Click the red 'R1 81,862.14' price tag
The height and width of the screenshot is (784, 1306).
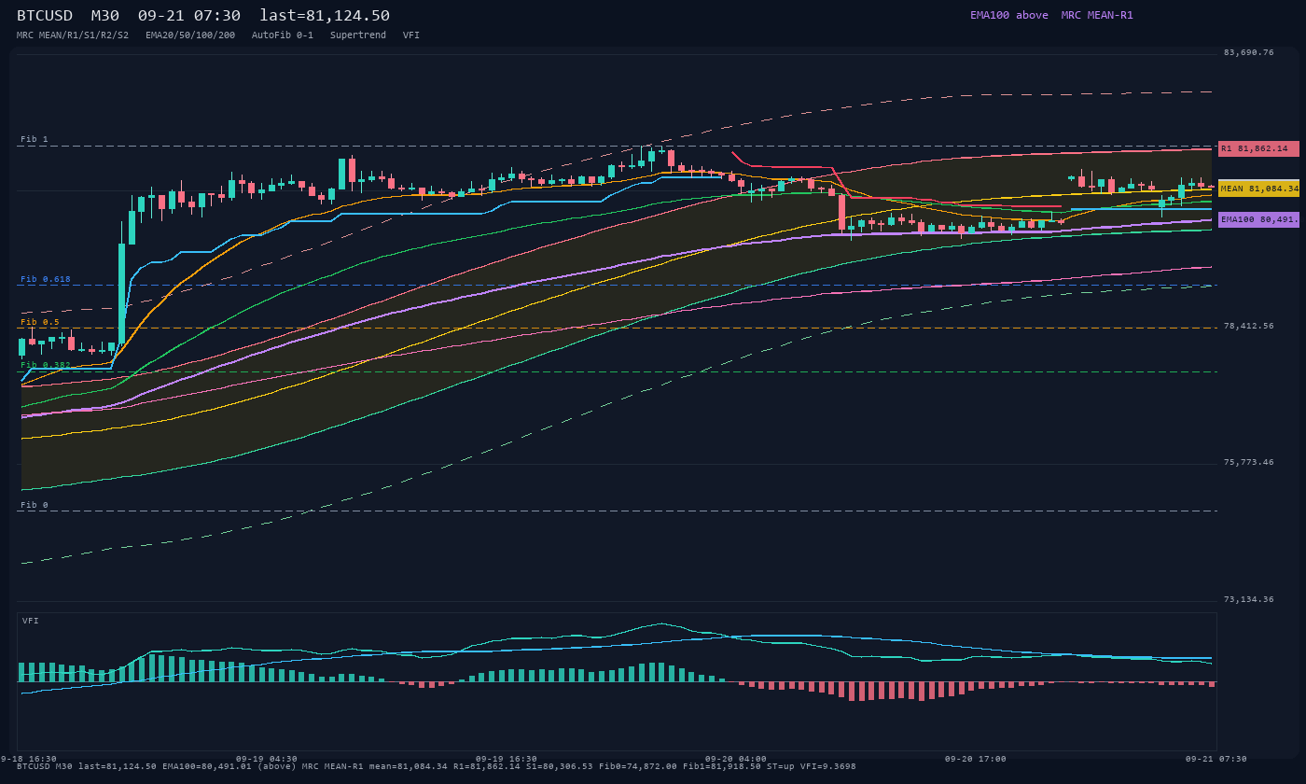1258,148
